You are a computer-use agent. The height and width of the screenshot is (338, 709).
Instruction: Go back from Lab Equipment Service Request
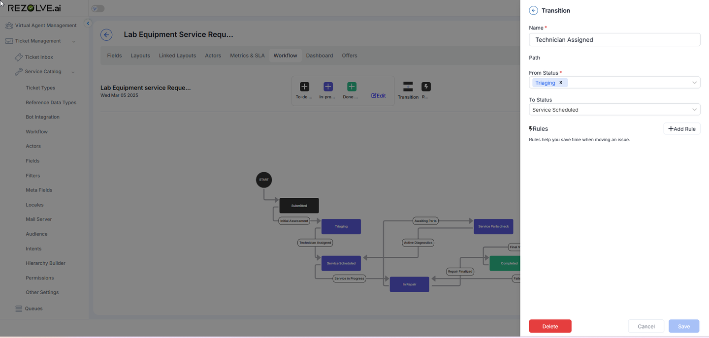click(106, 34)
